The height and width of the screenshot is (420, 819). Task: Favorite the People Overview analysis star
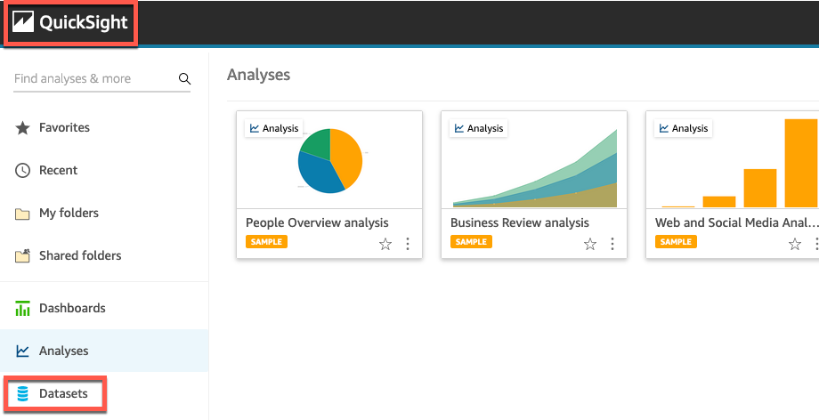(x=385, y=244)
